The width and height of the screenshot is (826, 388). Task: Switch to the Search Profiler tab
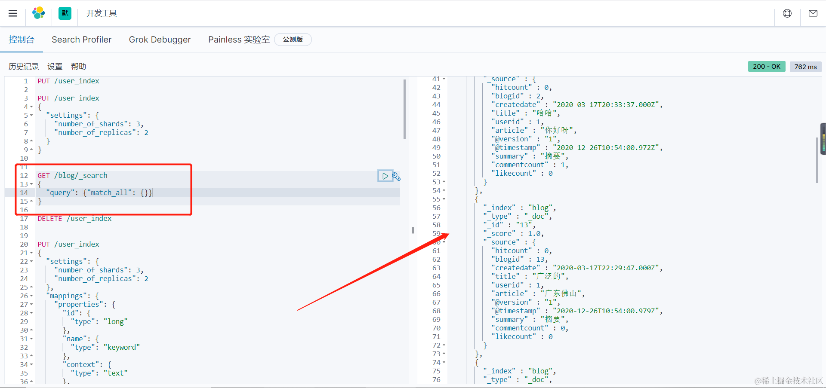82,40
